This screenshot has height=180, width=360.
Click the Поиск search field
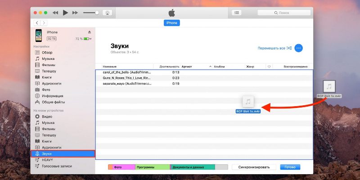(284, 13)
